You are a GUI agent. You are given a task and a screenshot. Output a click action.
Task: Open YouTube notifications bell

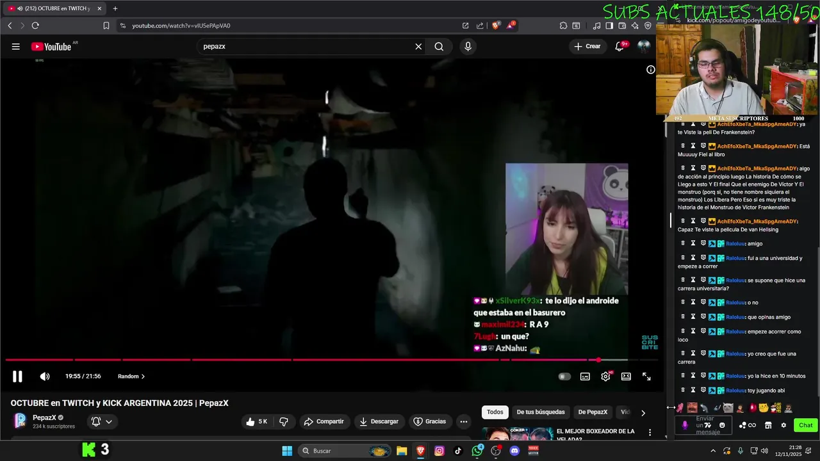[619, 46]
